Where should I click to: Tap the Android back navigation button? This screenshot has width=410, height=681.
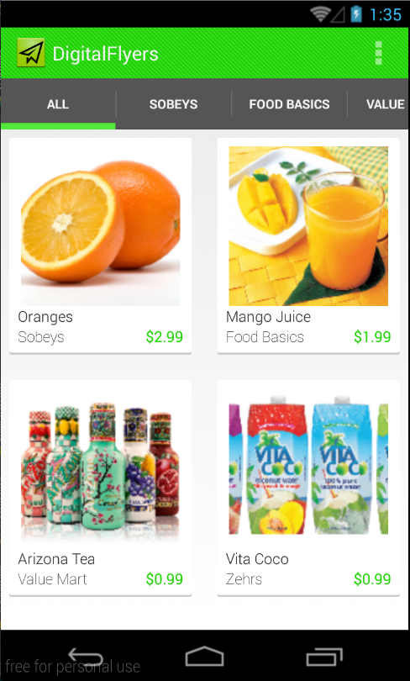coord(86,657)
